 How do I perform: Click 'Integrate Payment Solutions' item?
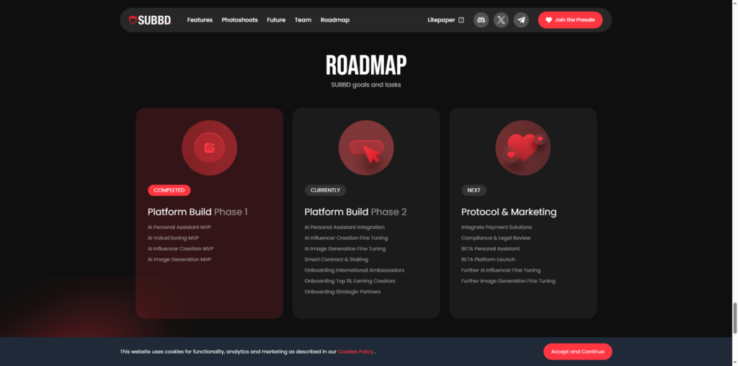(x=497, y=227)
